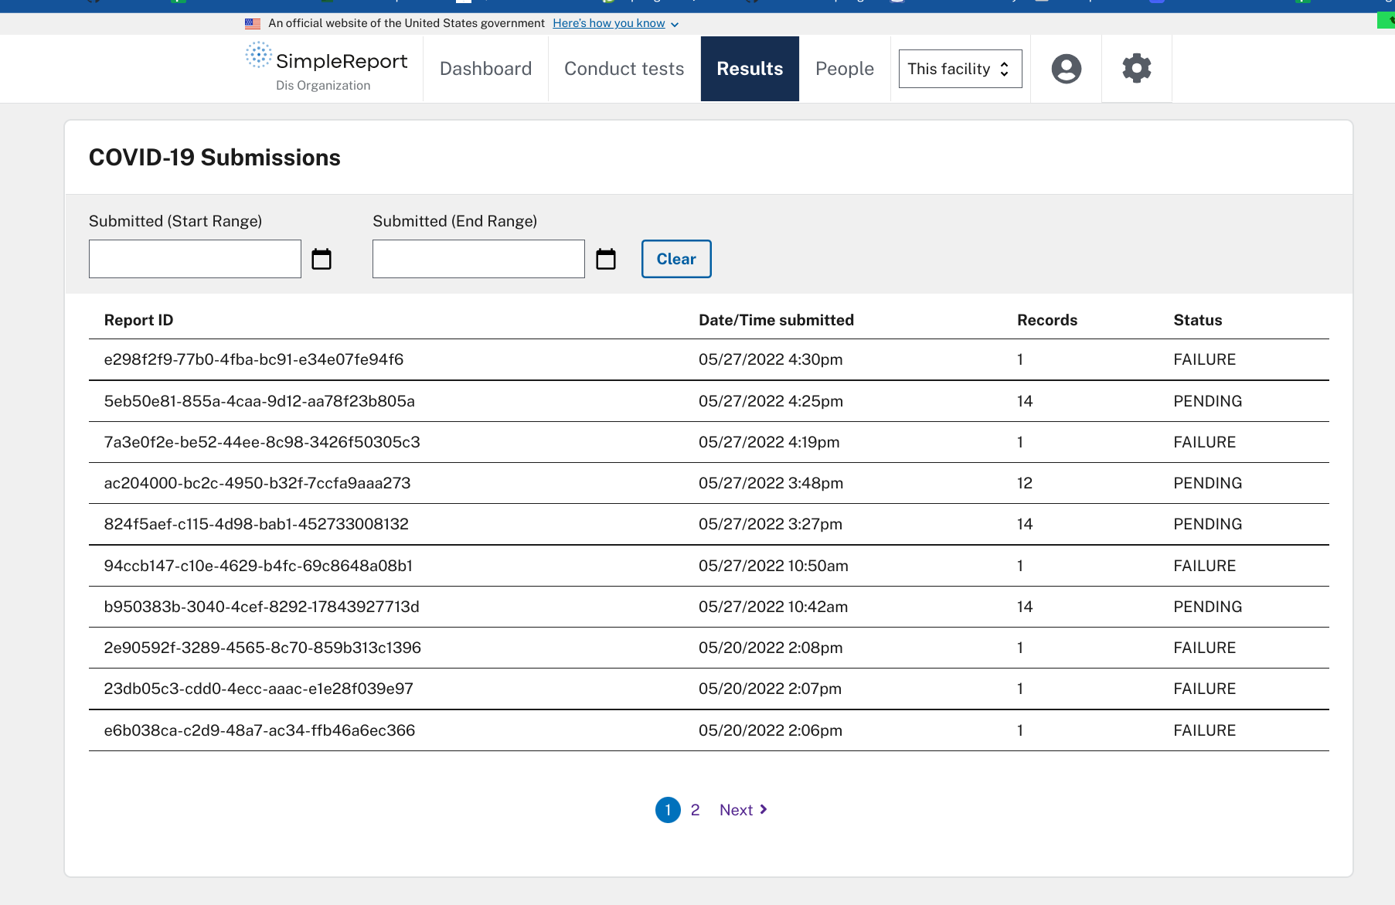The height and width of the screenshot is (905, 1395).
Task: Click the Submitted End Range input field
Action: coord(478,259)
